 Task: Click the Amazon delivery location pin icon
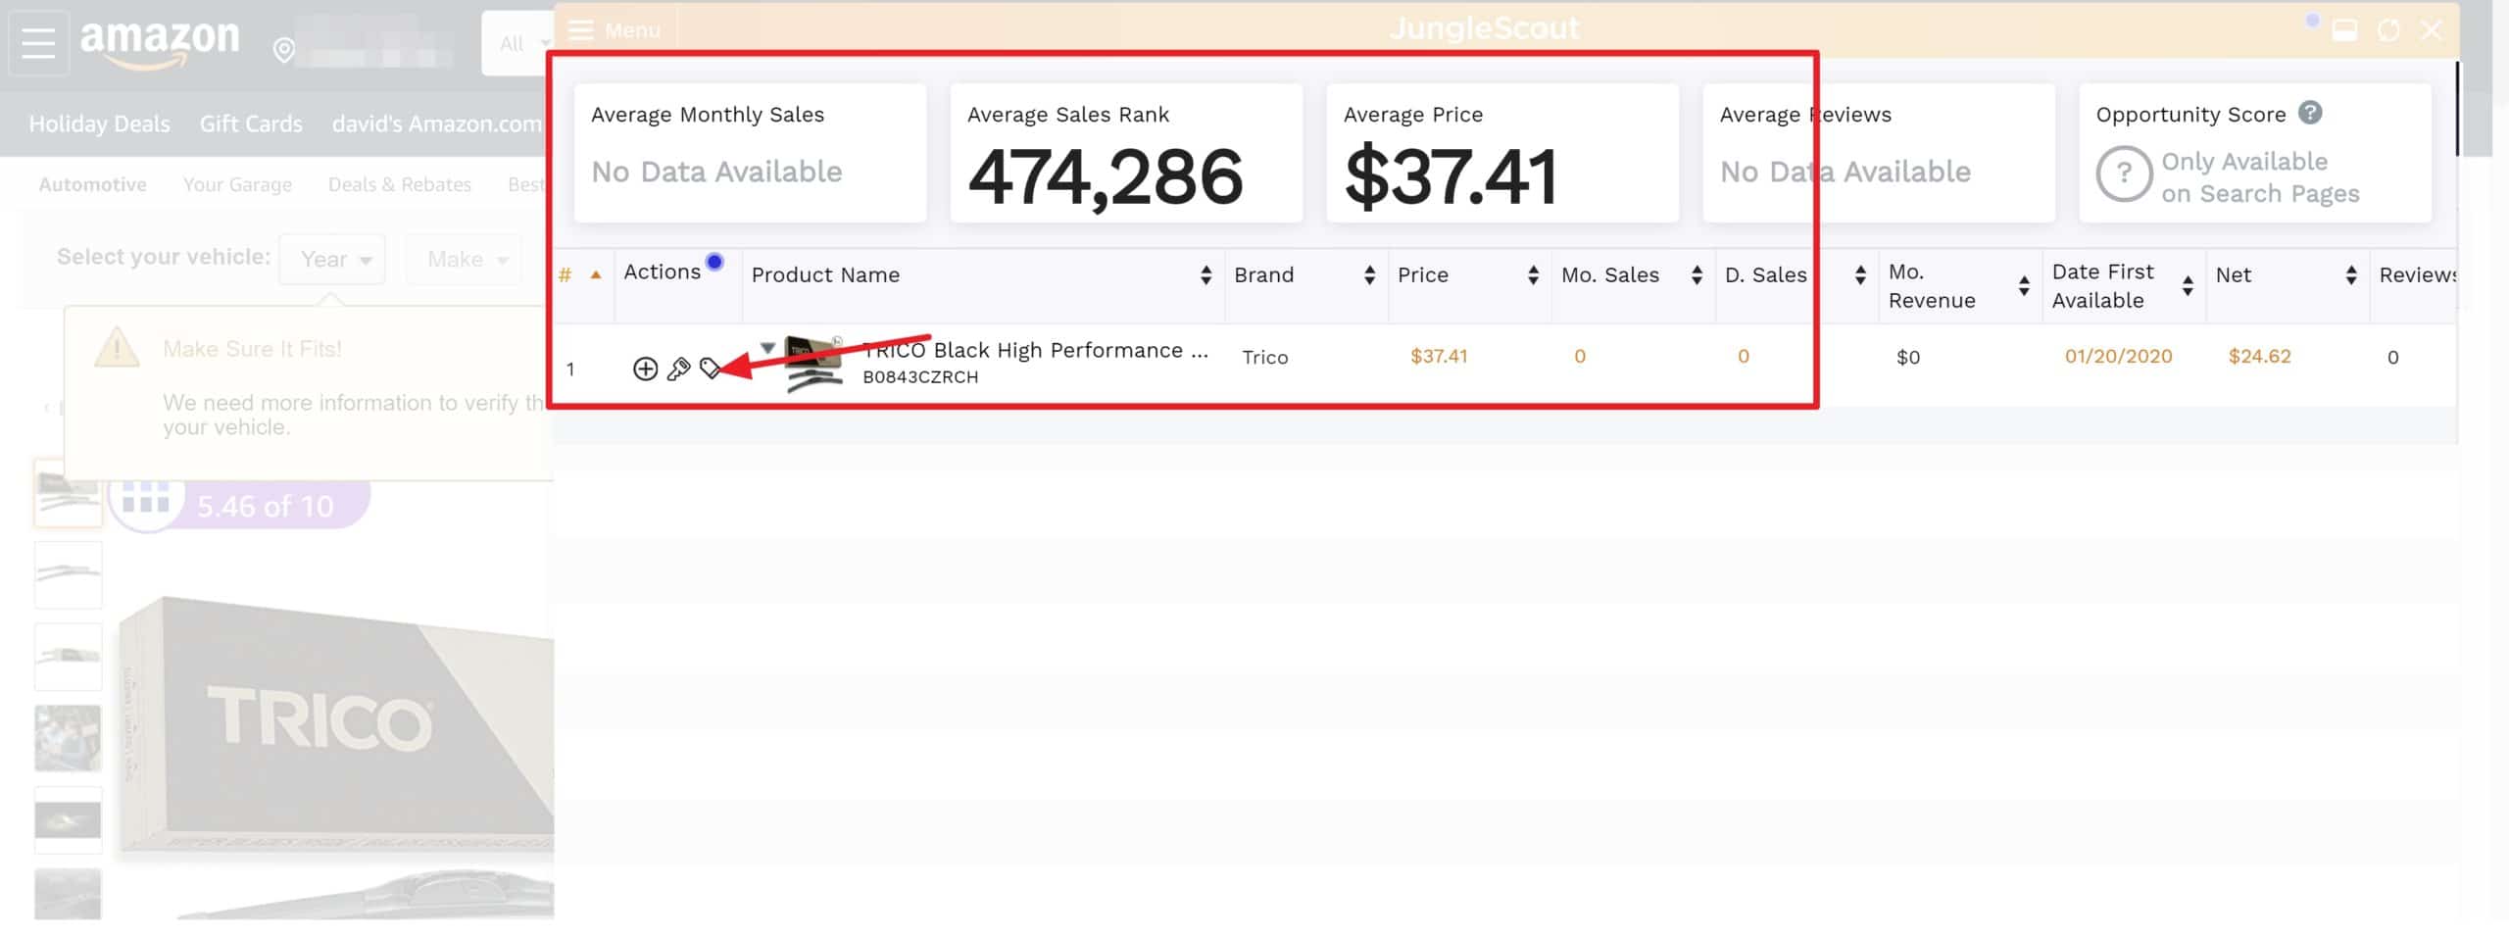click(x=283, y=50)
